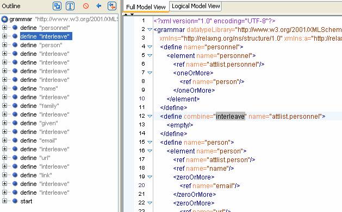Click the <empty/> tag on line 13
Screen dimensions: 342x212
(180, 125)
